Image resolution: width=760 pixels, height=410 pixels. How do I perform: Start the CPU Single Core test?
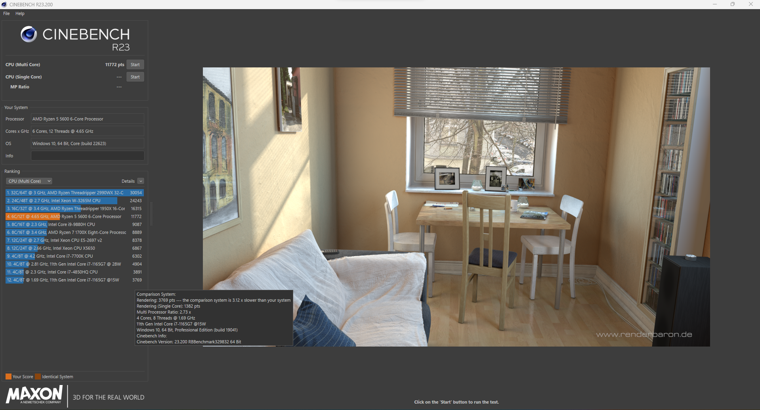tap(135, 77)
